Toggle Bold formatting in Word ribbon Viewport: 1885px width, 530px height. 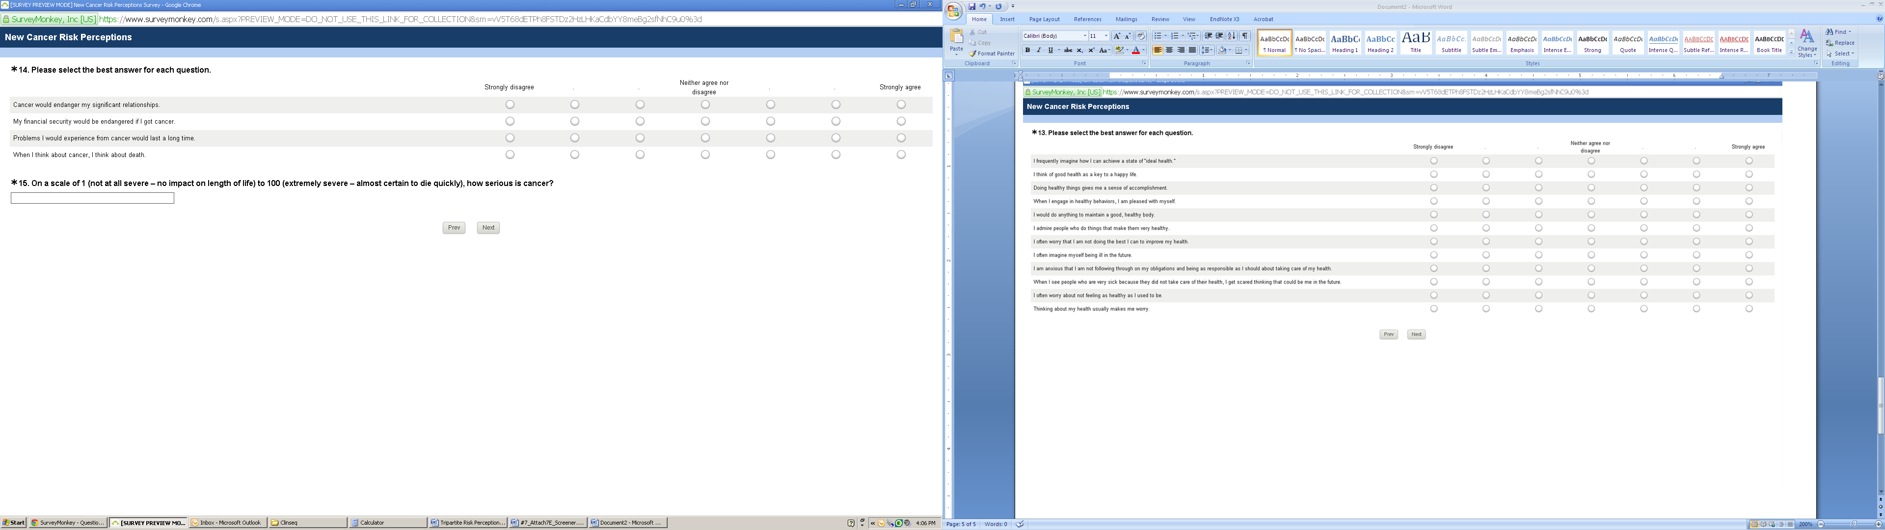coord(1026,51)
